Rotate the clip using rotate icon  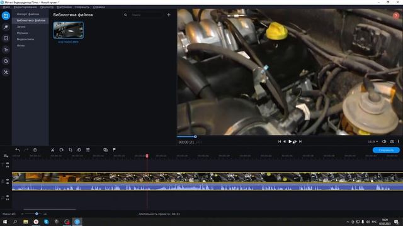click(x=62, y=150)
